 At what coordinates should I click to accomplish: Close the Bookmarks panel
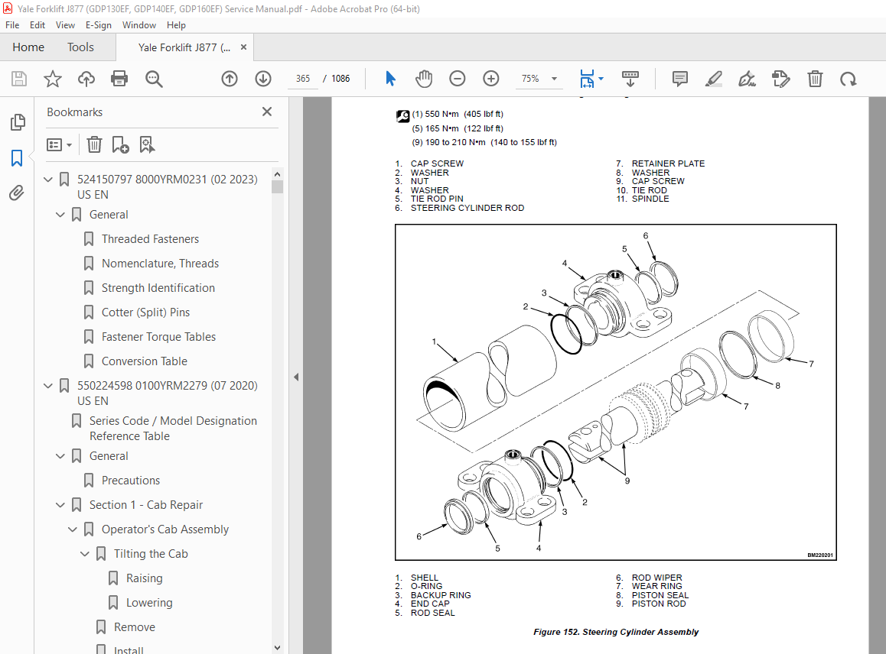(267, 112)
